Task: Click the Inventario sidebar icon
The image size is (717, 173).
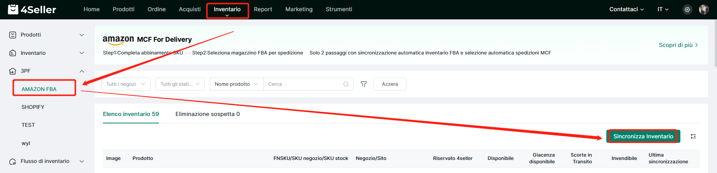Action: pos(13,53)
